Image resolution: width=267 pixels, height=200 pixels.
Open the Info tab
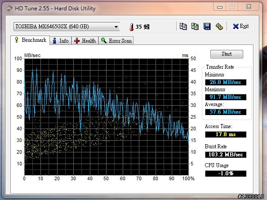(60, 41)
